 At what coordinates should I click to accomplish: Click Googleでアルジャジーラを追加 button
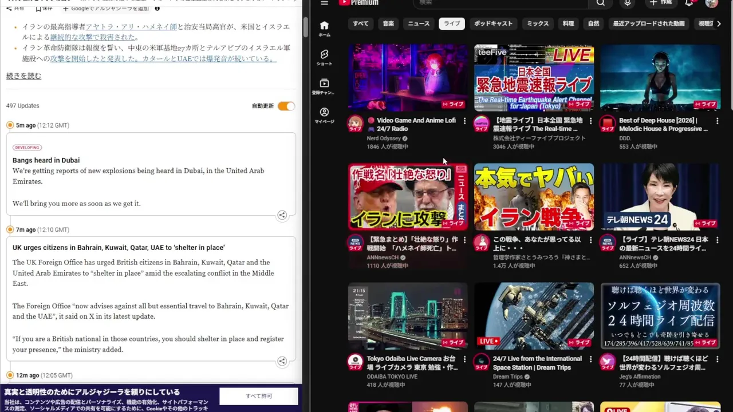[106, 9]
